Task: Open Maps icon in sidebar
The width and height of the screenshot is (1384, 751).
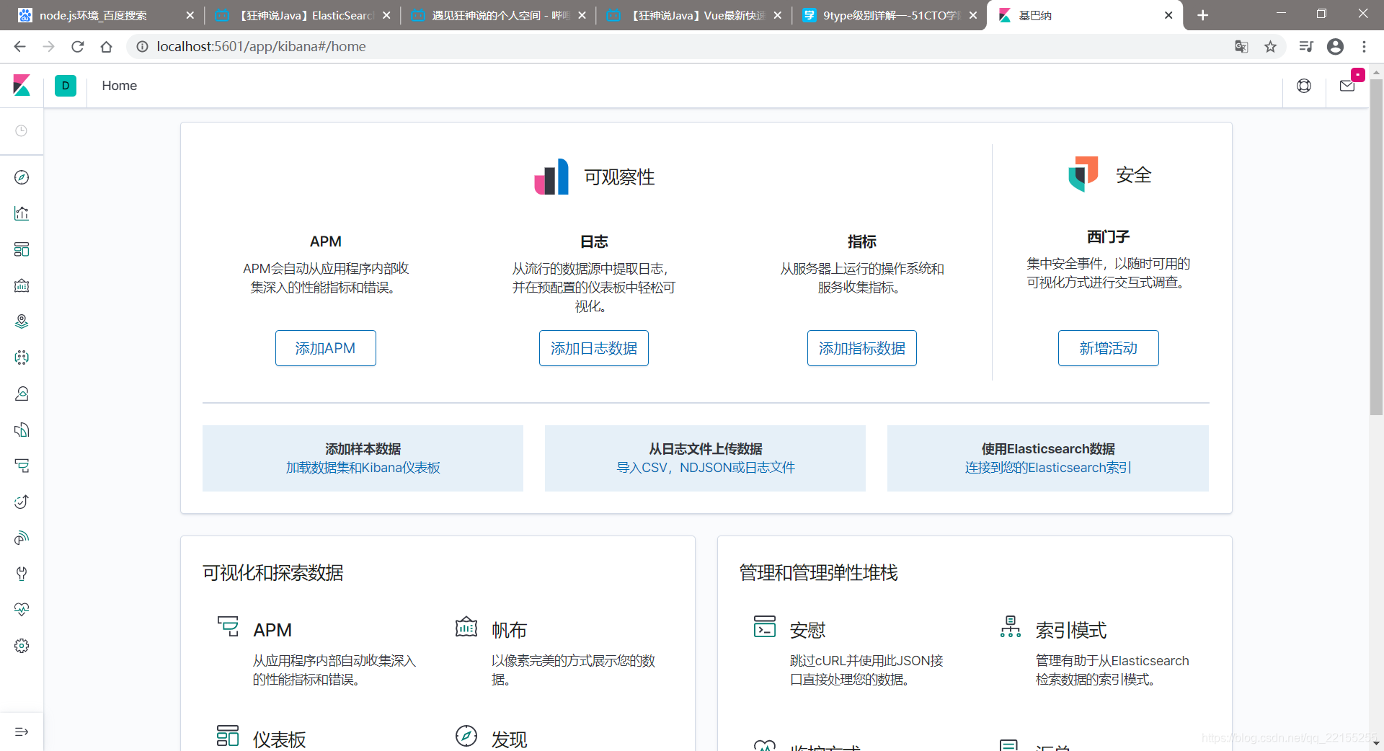Action: click(x=22, y=321)
